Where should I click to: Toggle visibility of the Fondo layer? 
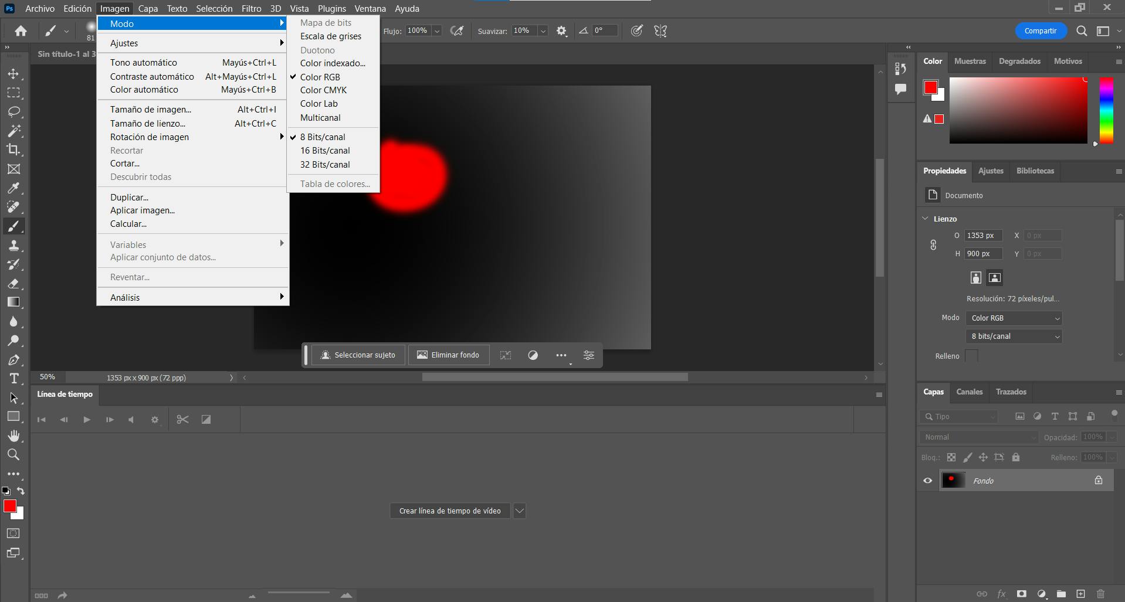point(928,481)
